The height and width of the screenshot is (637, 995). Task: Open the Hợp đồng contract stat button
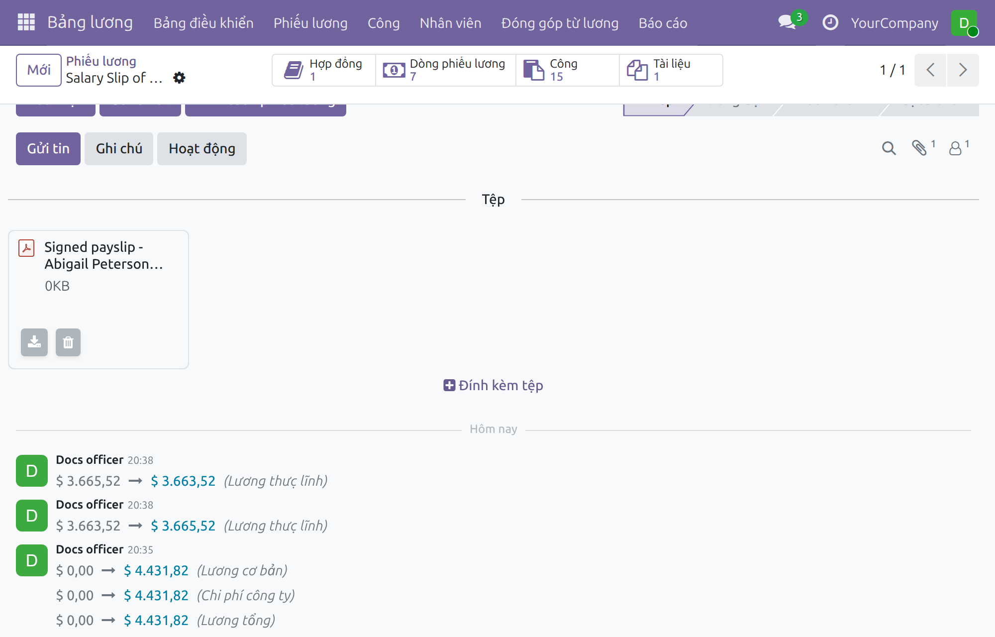(324, 70)
